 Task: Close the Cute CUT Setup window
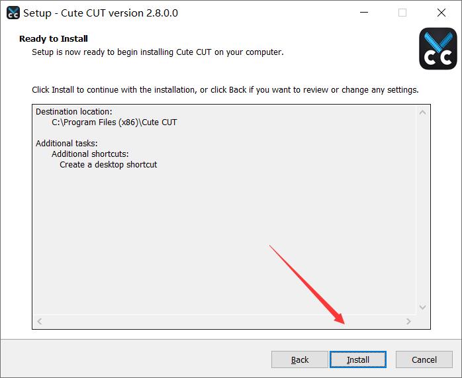click(x=441, y=13)
